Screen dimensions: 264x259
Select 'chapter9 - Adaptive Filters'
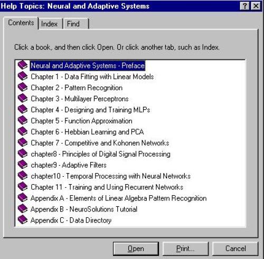click(x=69, y=165)
